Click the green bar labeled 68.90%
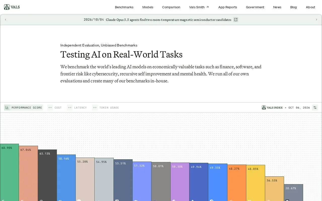The image size is (322, 201). (9, 172)
